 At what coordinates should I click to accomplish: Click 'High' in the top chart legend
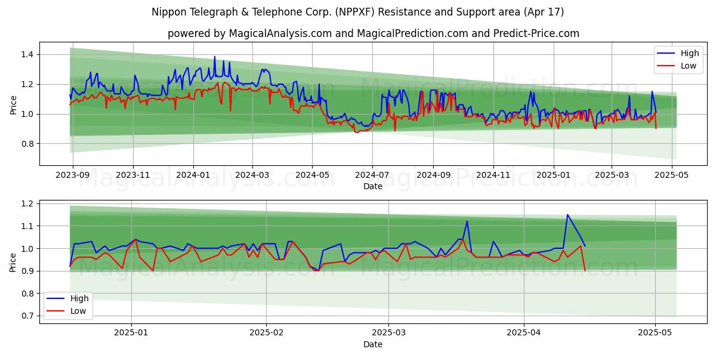[x=690, y=53]
